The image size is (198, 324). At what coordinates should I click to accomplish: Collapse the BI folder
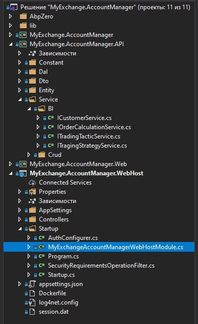(29, 109)
